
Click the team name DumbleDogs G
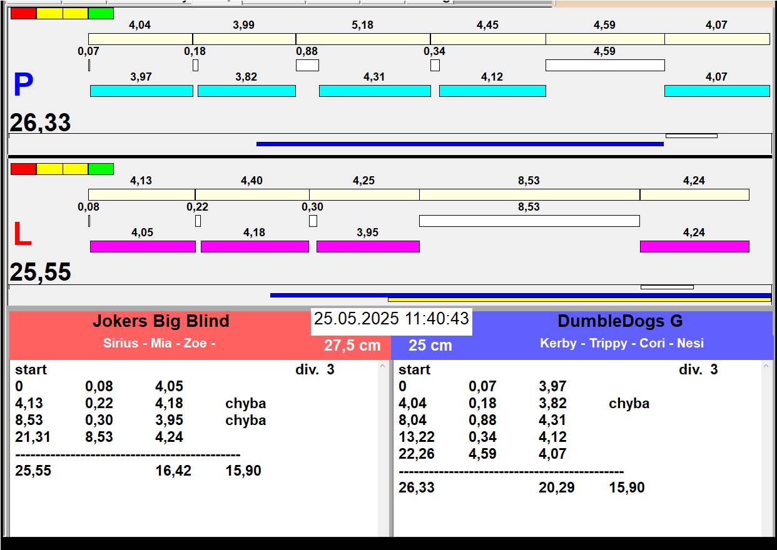620,321
